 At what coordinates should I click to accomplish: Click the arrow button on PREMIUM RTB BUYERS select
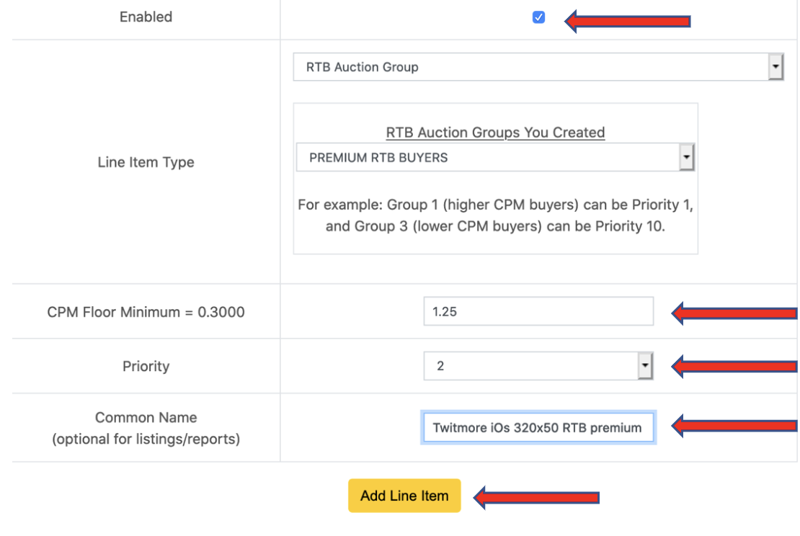point(686,158)
